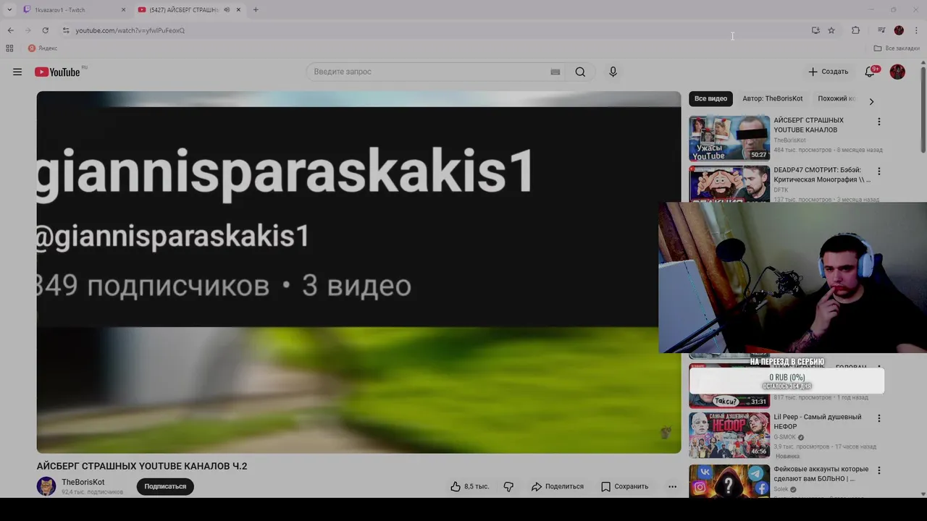Click the channel watermark in the video corner
The image size is (927, 521).
click(666, 433)
